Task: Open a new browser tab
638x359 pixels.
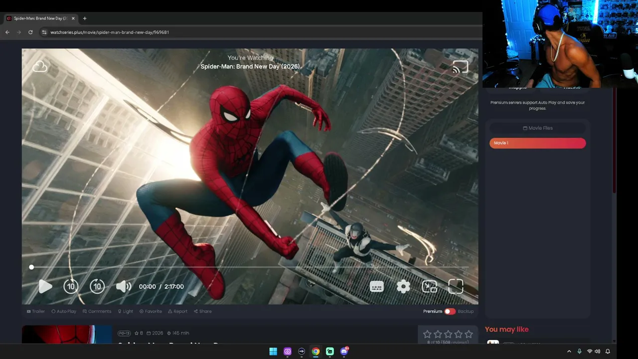Action: pos(85,18)
